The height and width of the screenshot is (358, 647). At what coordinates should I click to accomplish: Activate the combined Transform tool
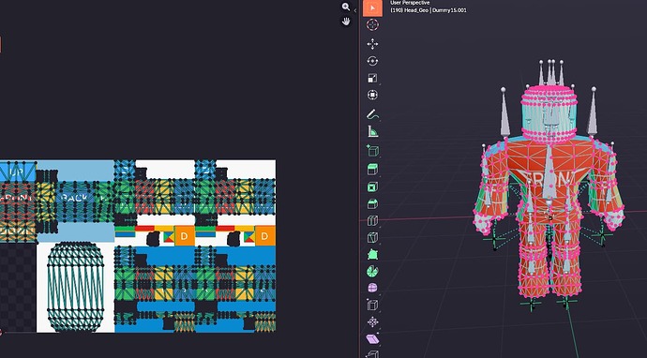[x=372, y=95]
